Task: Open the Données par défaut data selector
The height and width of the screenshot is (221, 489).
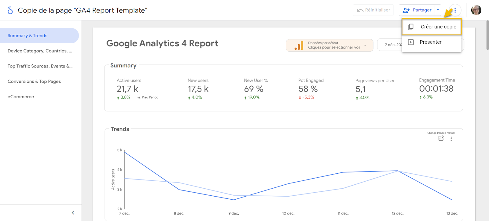Action: click(x=330, y=45)
